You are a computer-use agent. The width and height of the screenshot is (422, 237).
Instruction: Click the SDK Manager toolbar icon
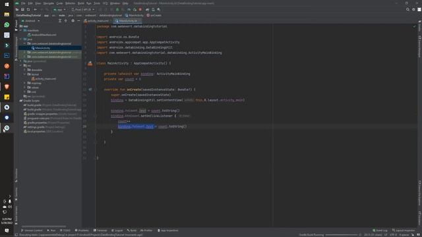[x=159, y=9]
